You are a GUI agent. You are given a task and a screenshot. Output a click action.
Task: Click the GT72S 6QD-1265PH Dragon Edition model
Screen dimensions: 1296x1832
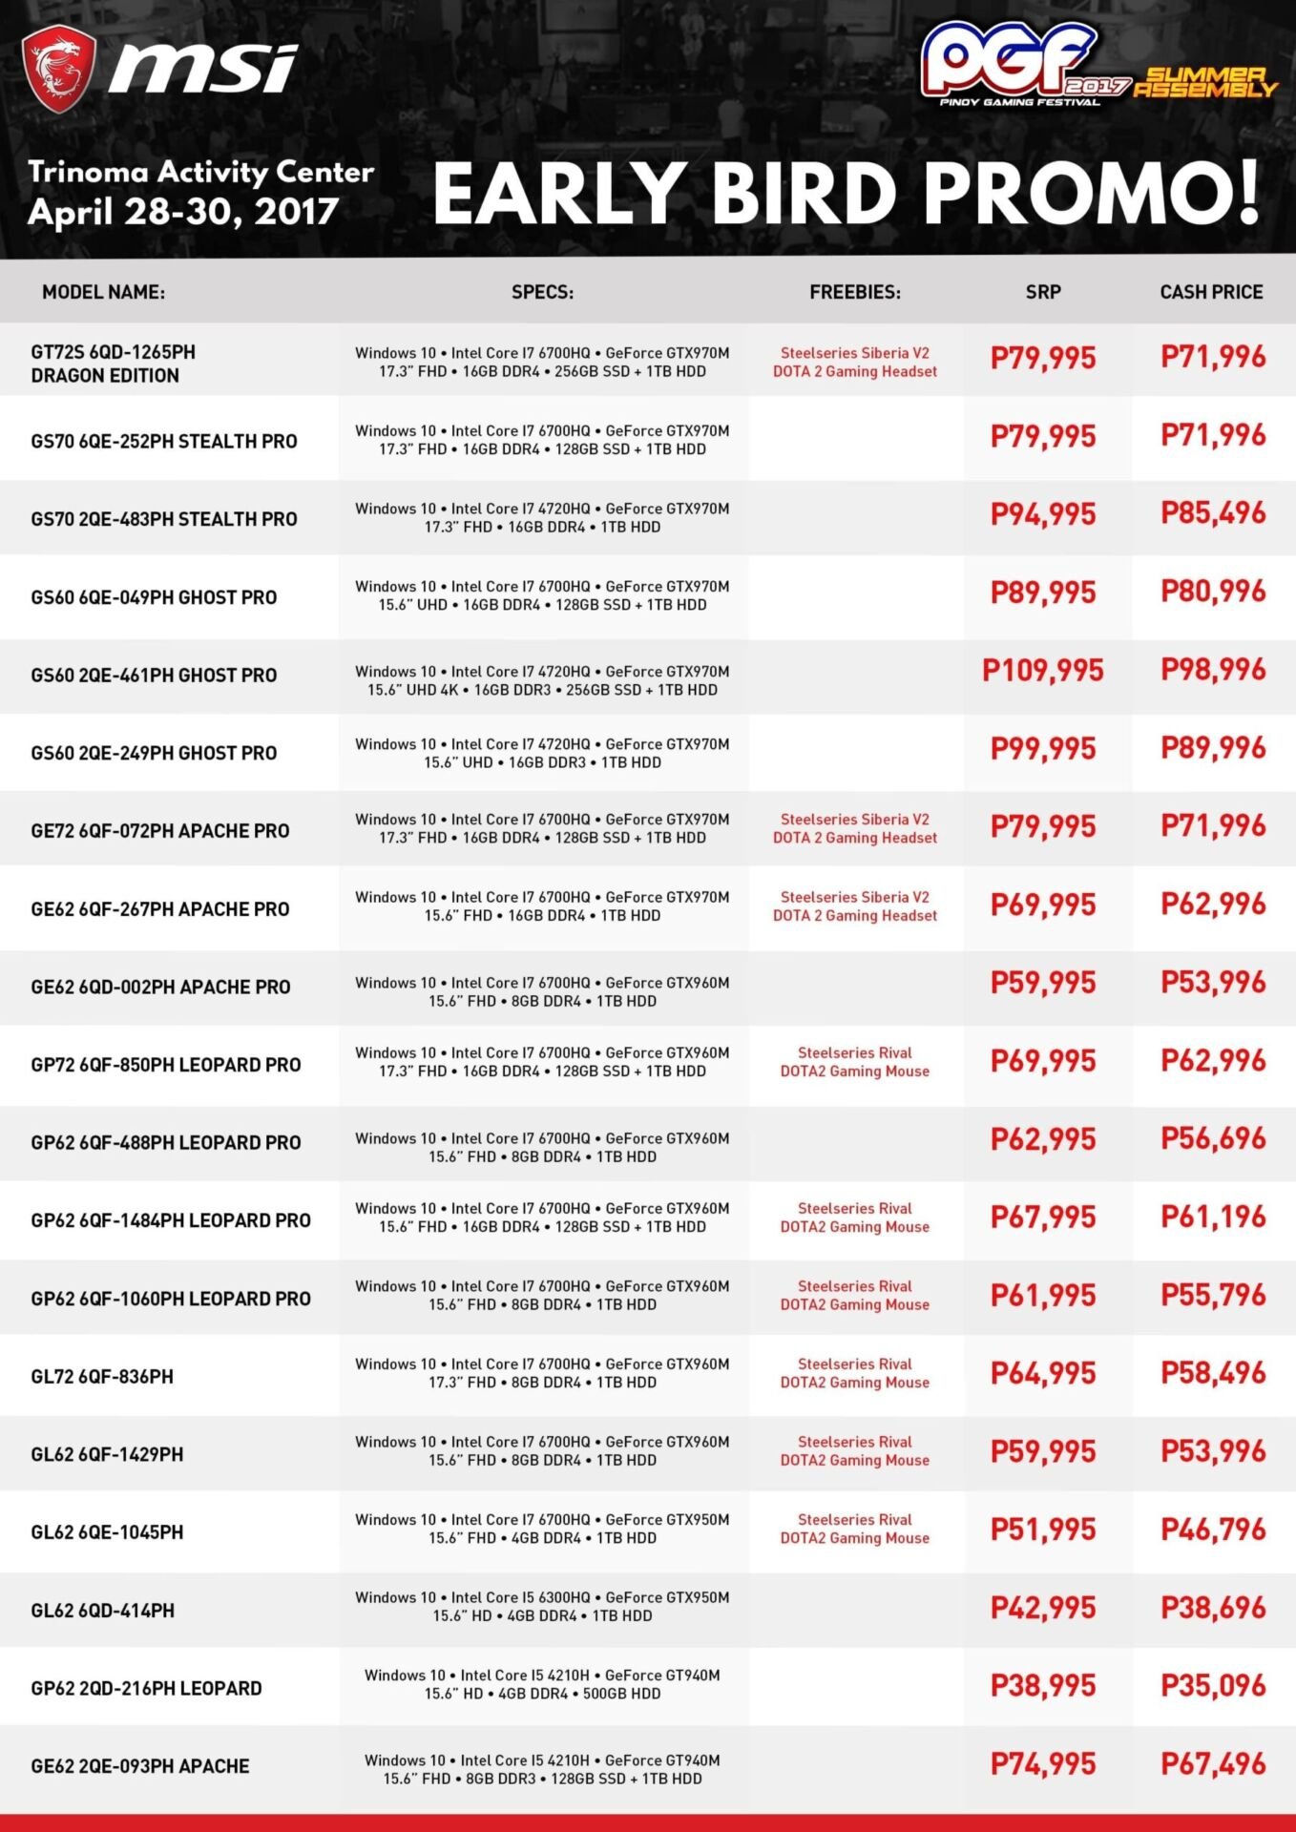click(x=113, y=364)
